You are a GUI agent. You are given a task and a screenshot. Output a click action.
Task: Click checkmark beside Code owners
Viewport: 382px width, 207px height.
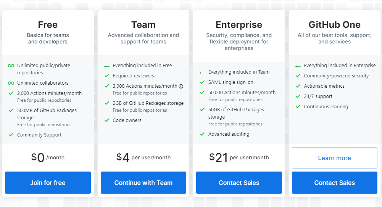(x=107, y=120)
